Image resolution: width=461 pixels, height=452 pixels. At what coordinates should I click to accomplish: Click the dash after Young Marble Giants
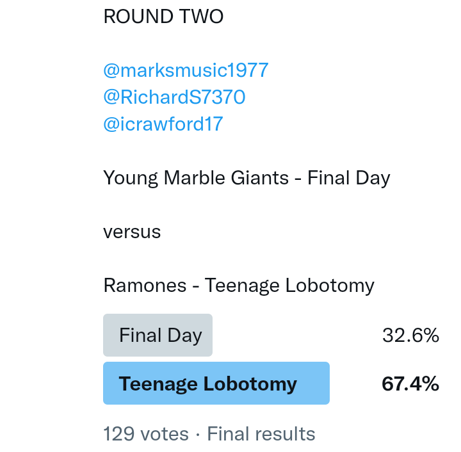click(298, 178)
